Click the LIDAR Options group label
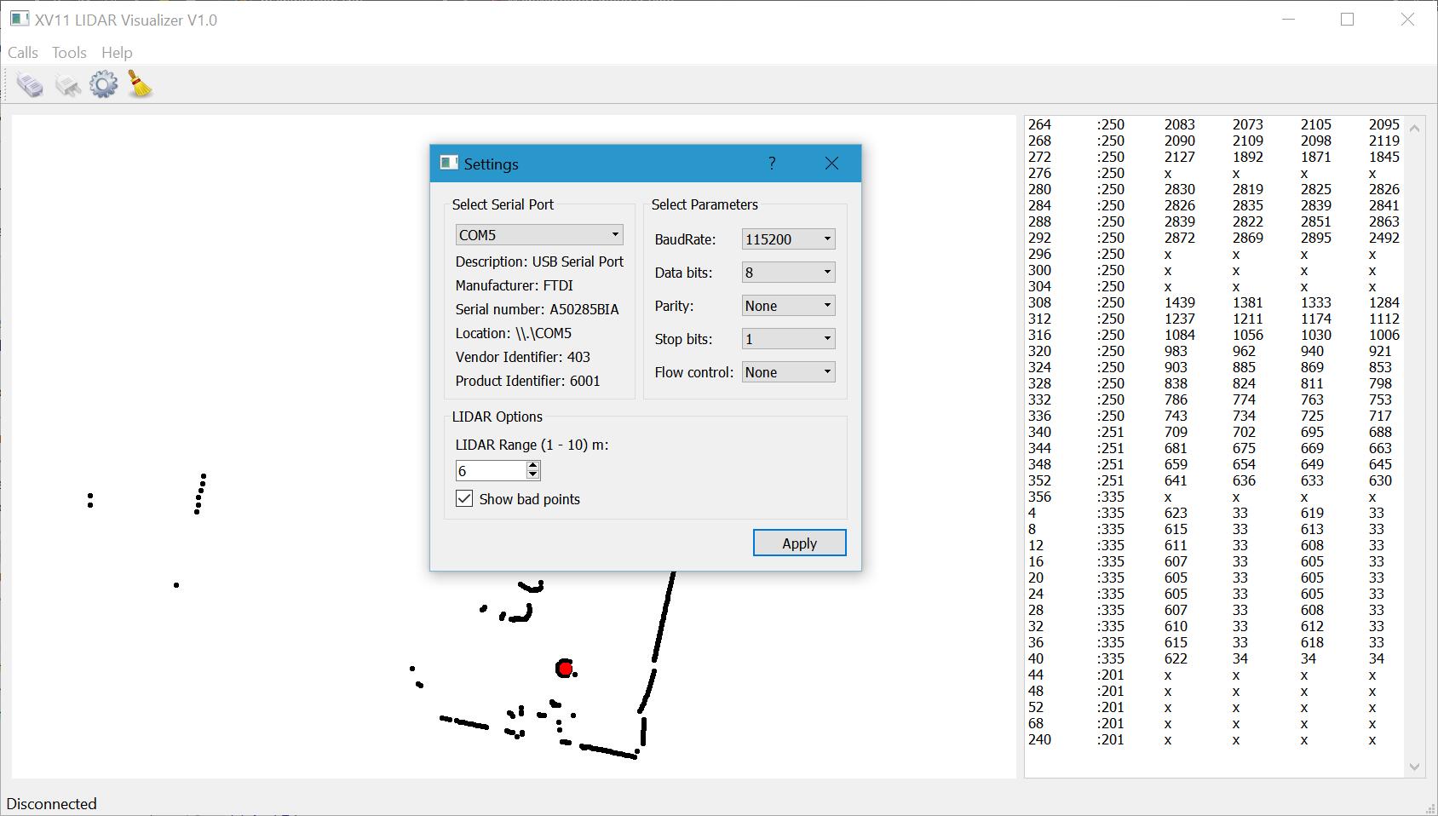This screenshot has height=816, width=1438. pyautogui.click(x=497, y=417)
